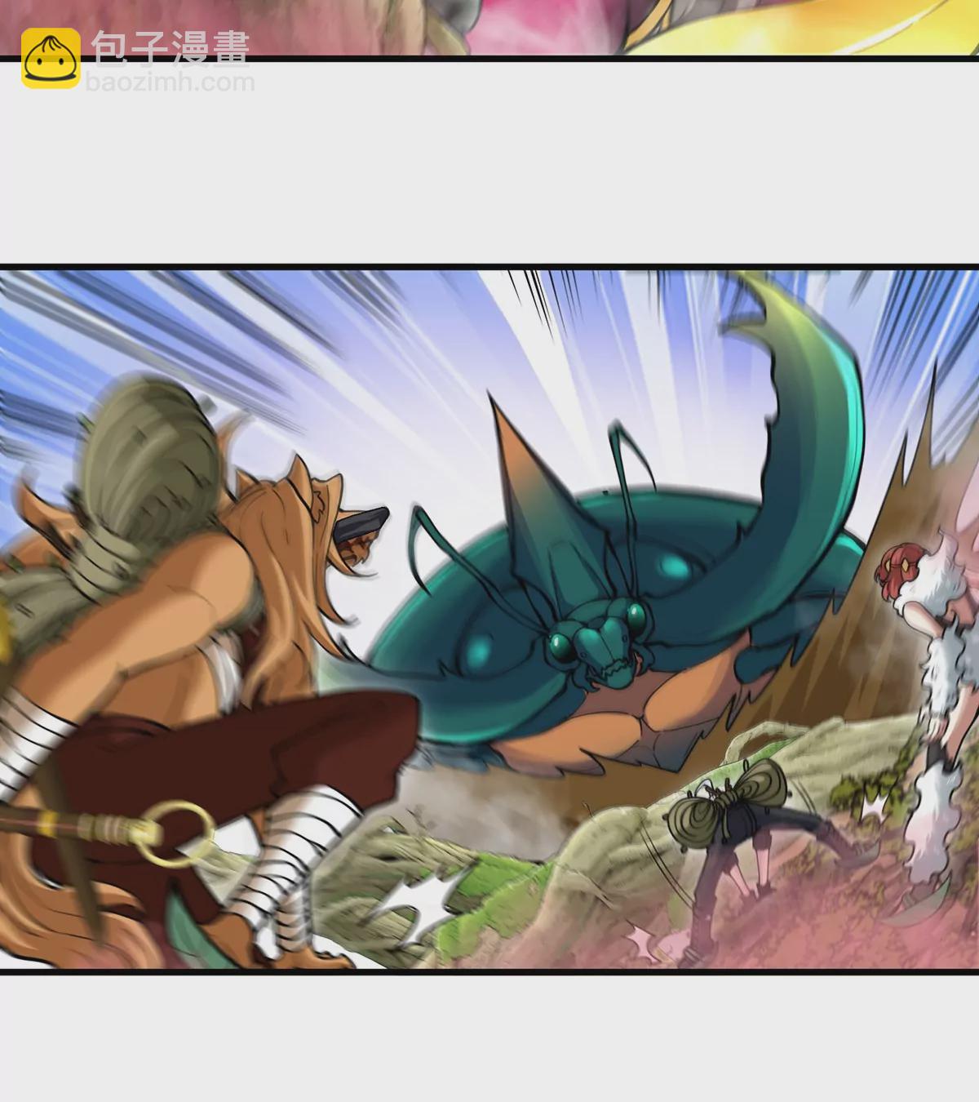Click the baozimh.com watermark link
The width and height of the screenshot is (979, 1102).
click(x=170, y=82)
